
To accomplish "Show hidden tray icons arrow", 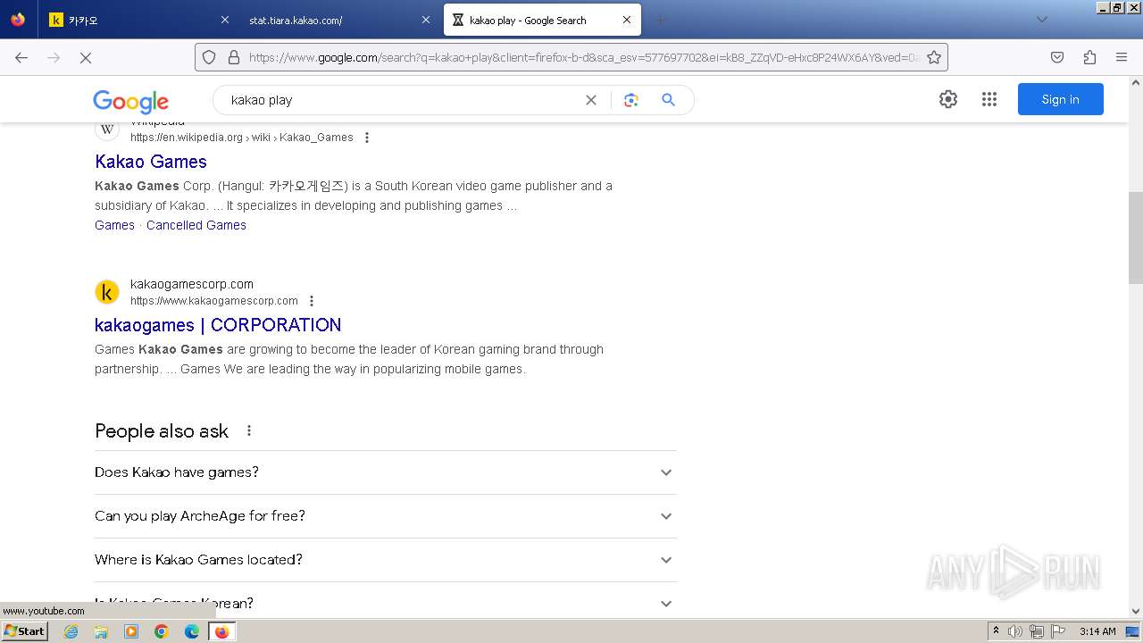I will point(996,630).
